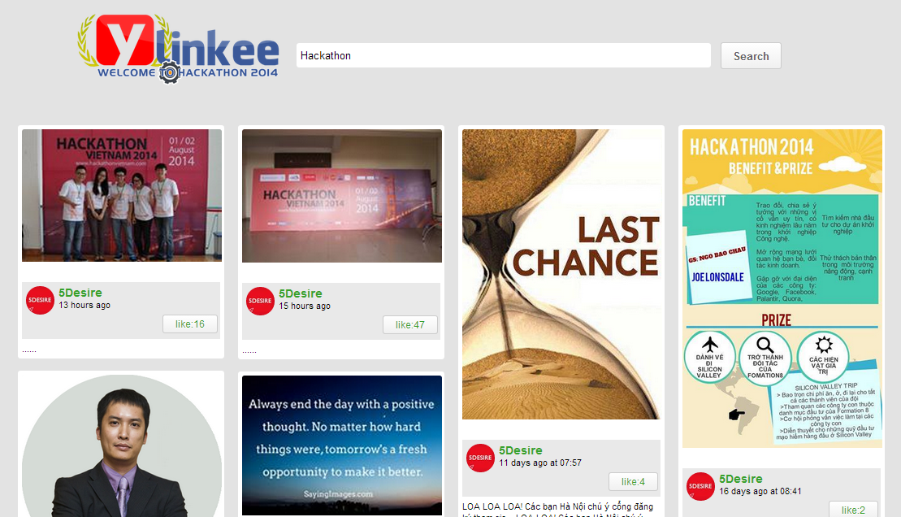Image resolution: width=901 pixels, height=517 pixels.
Task: Like the post with like:47
Action: 409,324
